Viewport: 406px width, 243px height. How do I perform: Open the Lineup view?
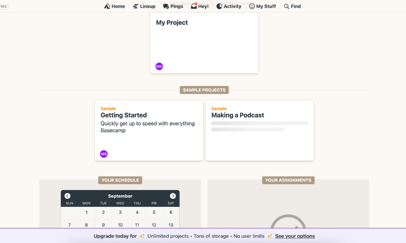pyautogui.click(x=144, y=6)
